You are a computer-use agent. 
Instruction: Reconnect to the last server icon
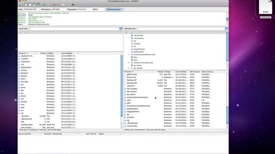58,5
